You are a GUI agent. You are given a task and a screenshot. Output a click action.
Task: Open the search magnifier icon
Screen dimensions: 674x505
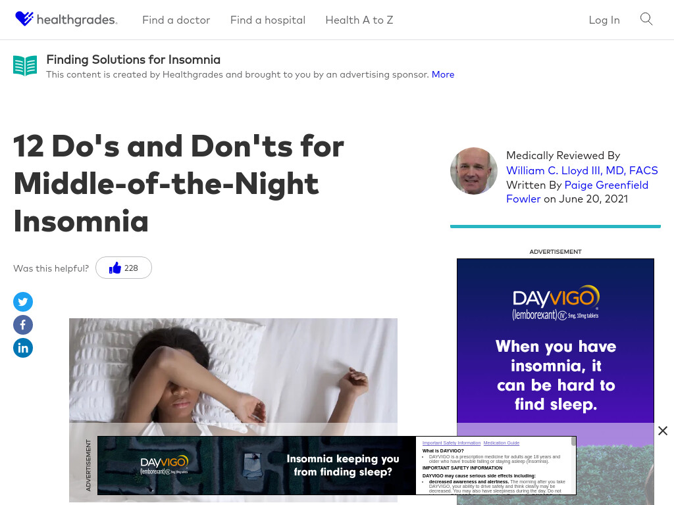point(646,19)
